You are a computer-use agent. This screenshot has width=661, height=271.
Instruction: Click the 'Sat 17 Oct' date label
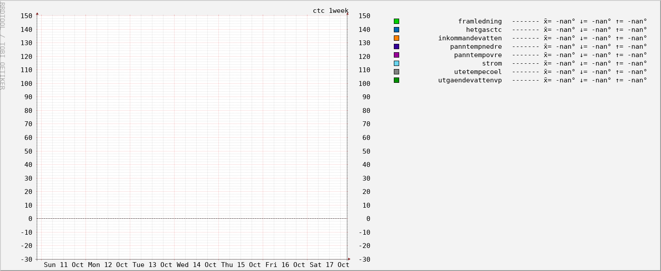[329, 265]
